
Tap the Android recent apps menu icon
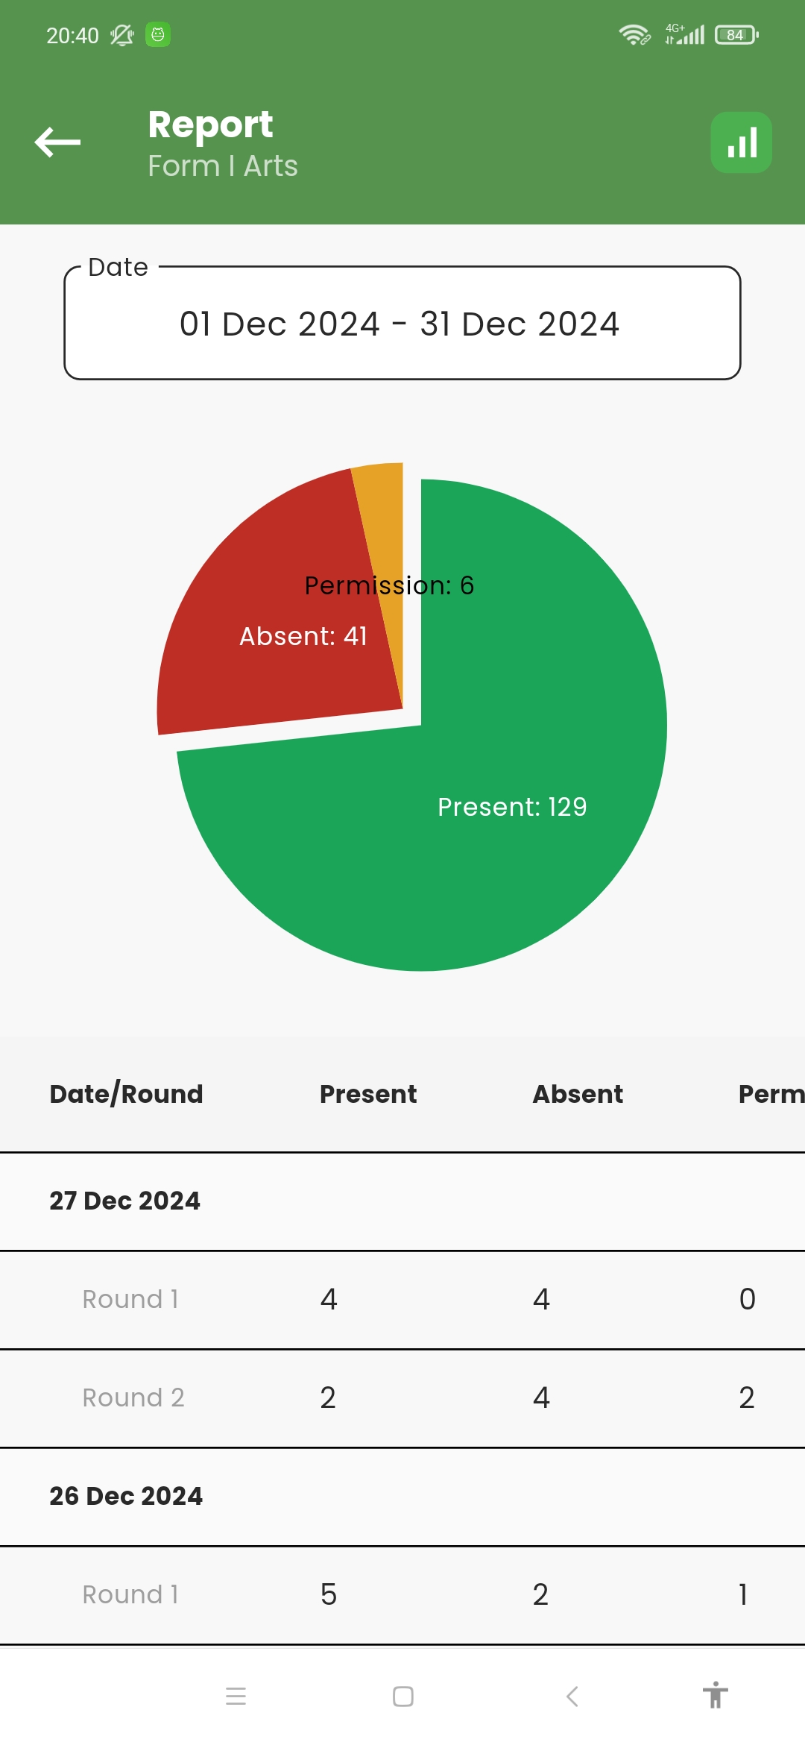(x=236, y=1697)
